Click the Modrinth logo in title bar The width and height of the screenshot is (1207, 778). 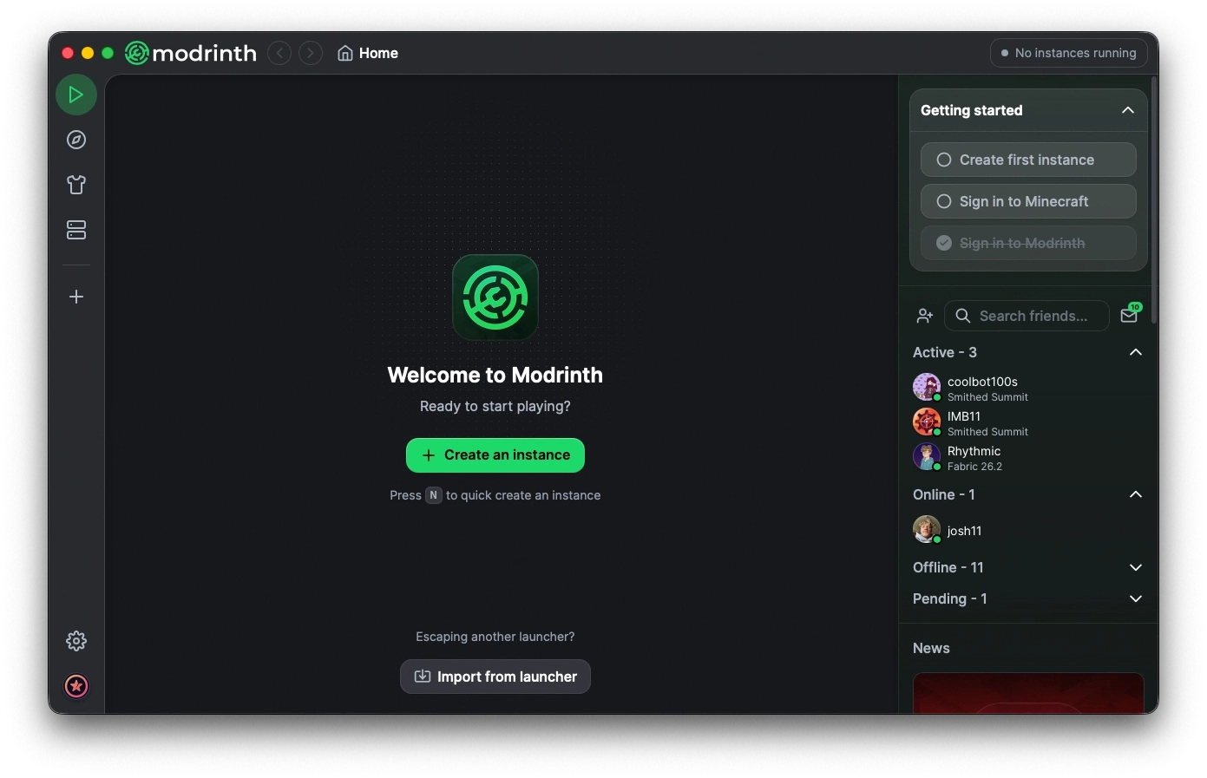[191, 53]
